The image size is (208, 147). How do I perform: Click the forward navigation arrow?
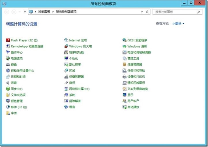(14, 12)
